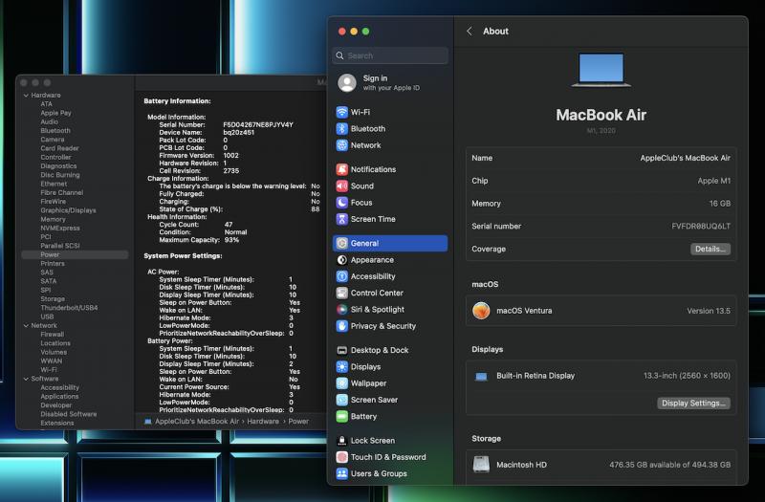Select USB in System Information sidebar
This screenshot has width=765, height=502.
(x=47, y=316)
